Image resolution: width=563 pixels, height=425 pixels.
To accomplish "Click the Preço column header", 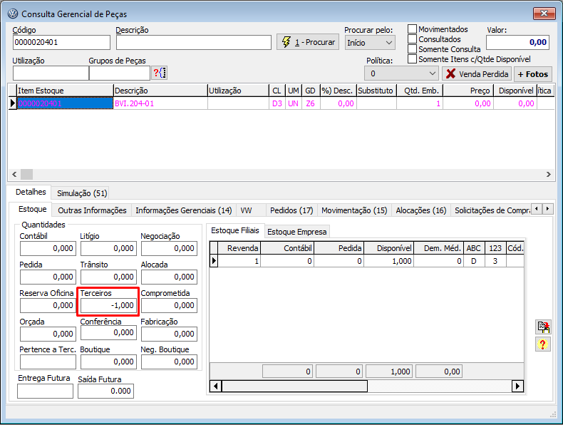I will [x=468, y=91].
